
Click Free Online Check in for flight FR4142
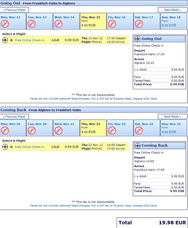[30, 147]
